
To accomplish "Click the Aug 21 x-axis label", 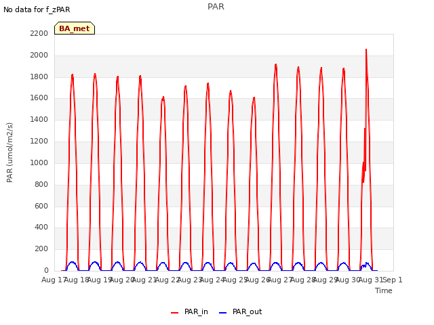I will click(144, 280).
